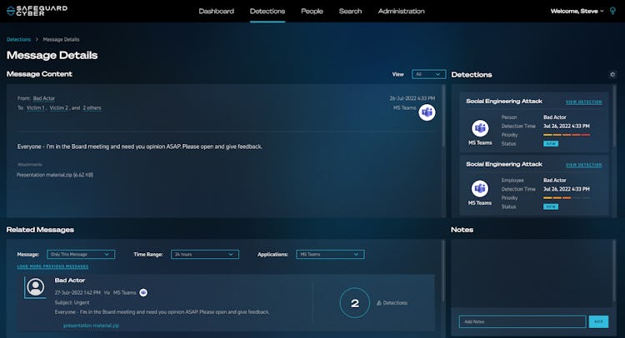625x338 pixels.
Task: Click NEW status badge in second detection card
Action: tap(551, 206)
